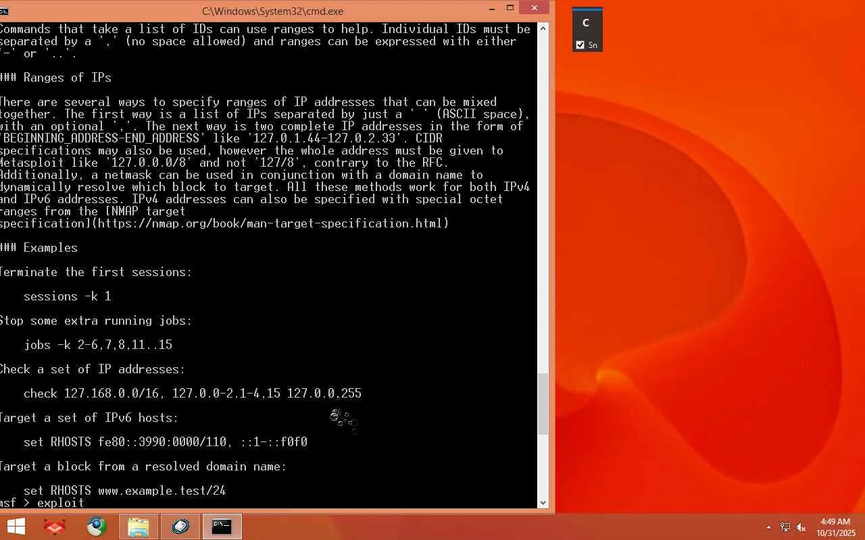Click the 'Target a set of IPv6 hosts:' line
This screenshot has height=540, width=865.
(89, 418)
